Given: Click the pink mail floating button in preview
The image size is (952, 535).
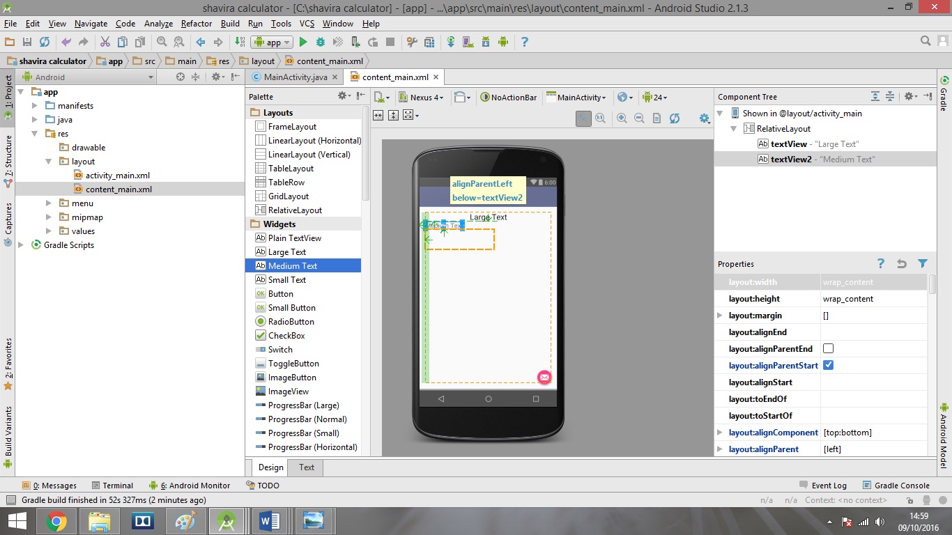Looking at the screenshot, I should tap(544, 377).
